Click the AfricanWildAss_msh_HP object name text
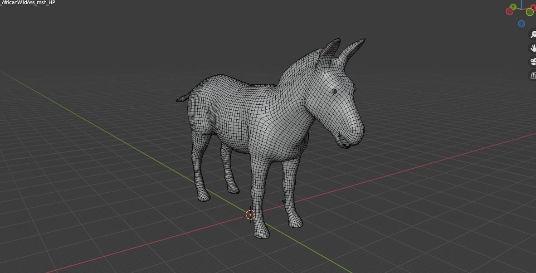 coord(28,2)
